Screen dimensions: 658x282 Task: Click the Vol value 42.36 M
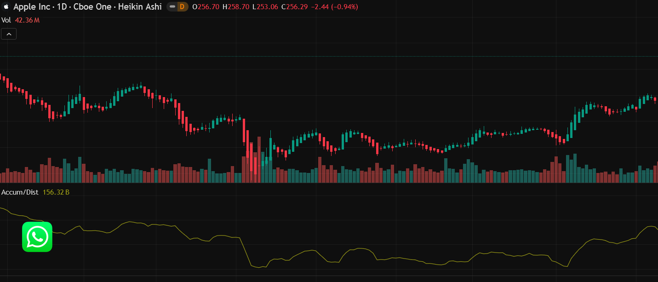(x=27, y=20)
